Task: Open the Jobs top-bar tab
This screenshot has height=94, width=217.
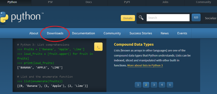Action: tap(165, 2)
